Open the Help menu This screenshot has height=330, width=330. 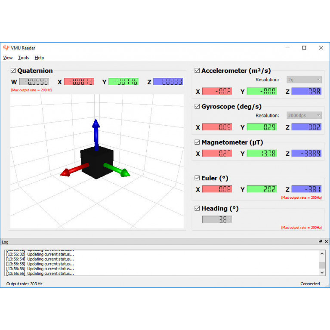[x=39, y=58]
